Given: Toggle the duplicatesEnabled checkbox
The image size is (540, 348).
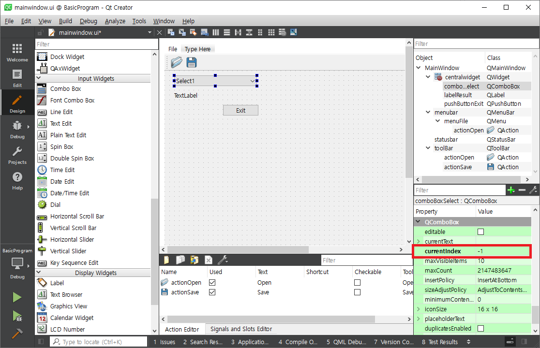Looking at the screenshot, I should point(481,328).
